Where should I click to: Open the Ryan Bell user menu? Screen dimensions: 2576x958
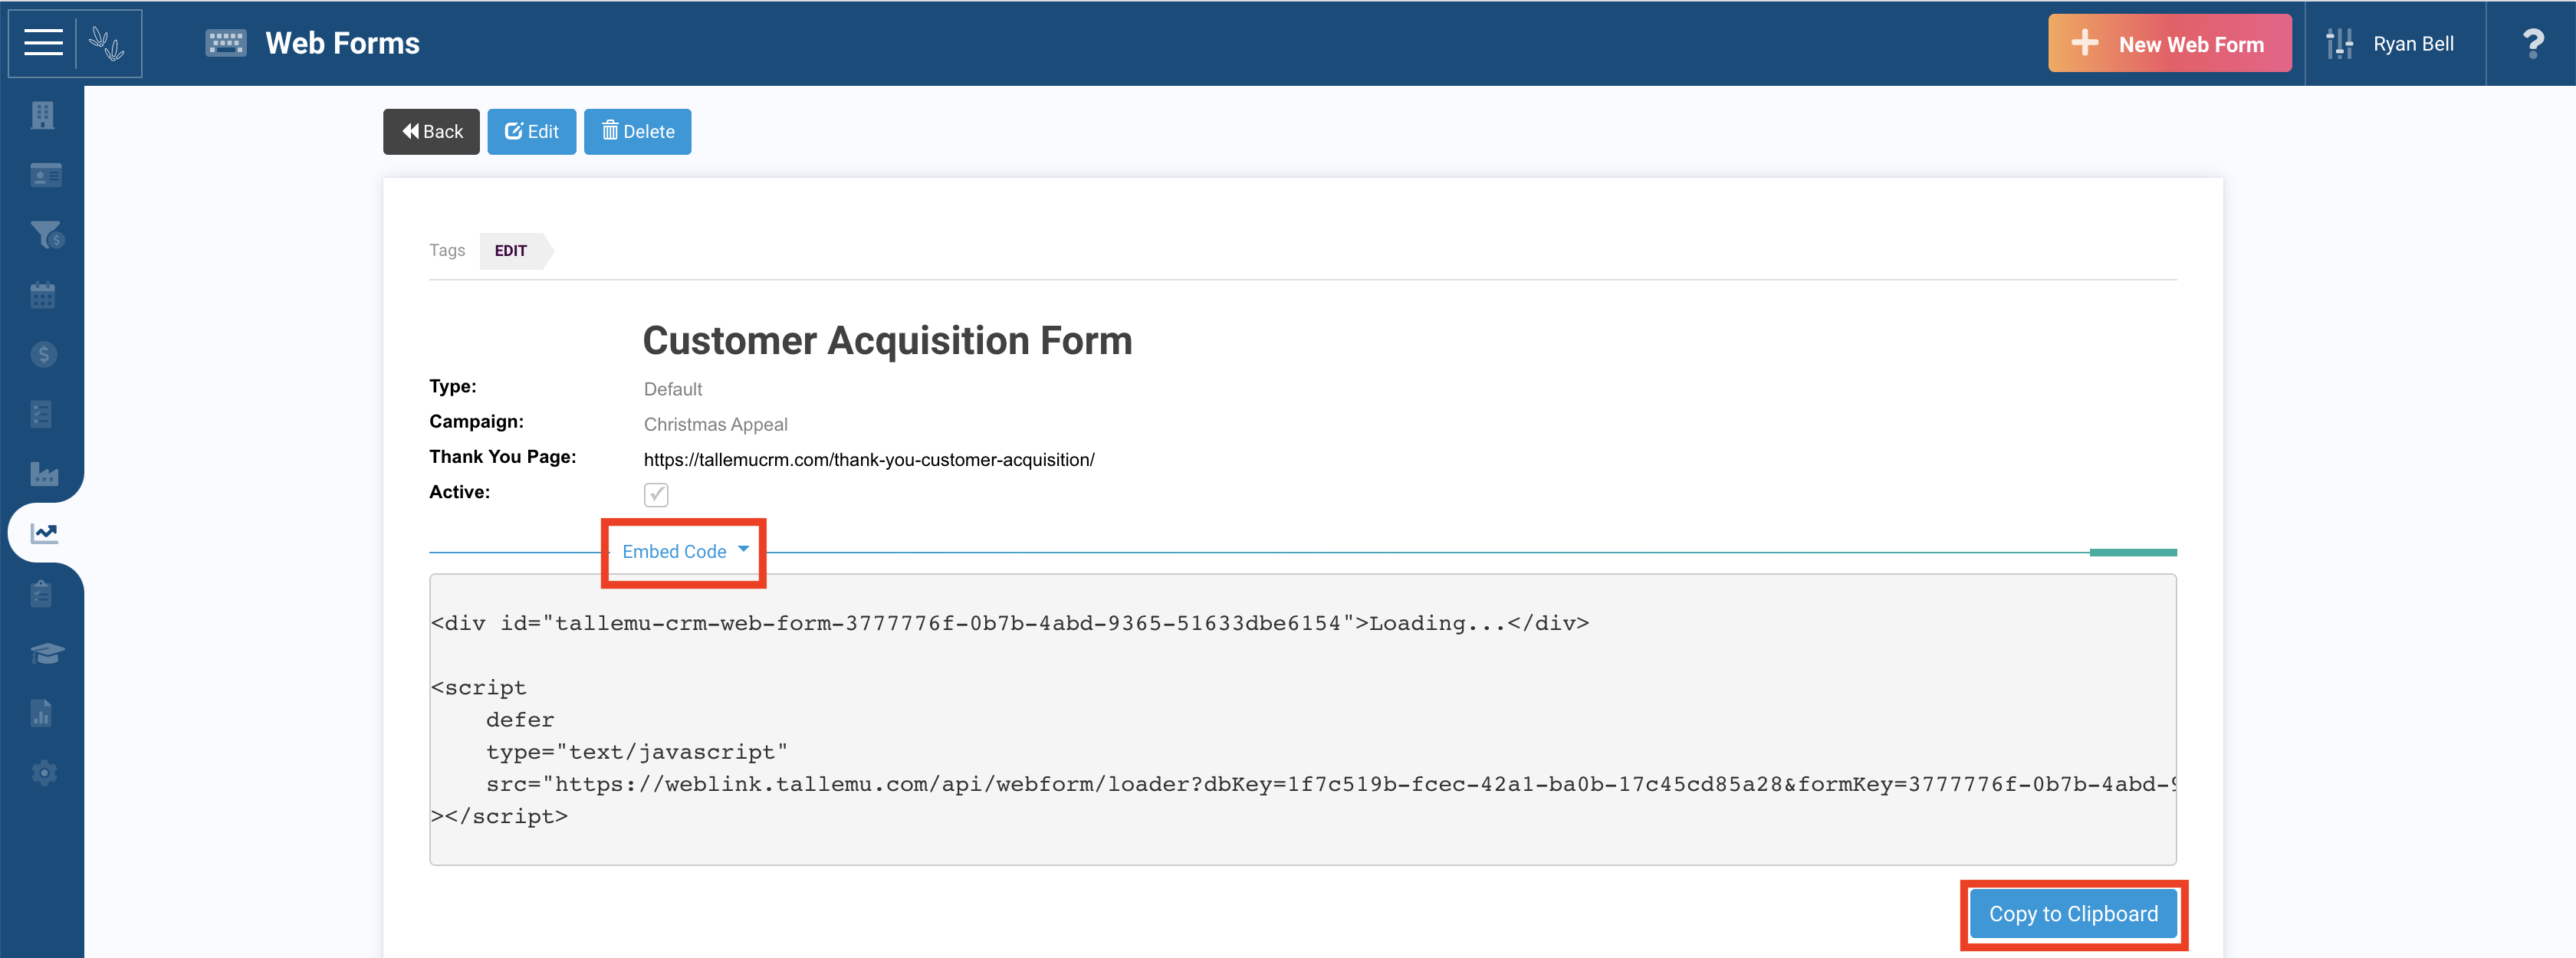pyautogui.click(x=2393, y=44)
